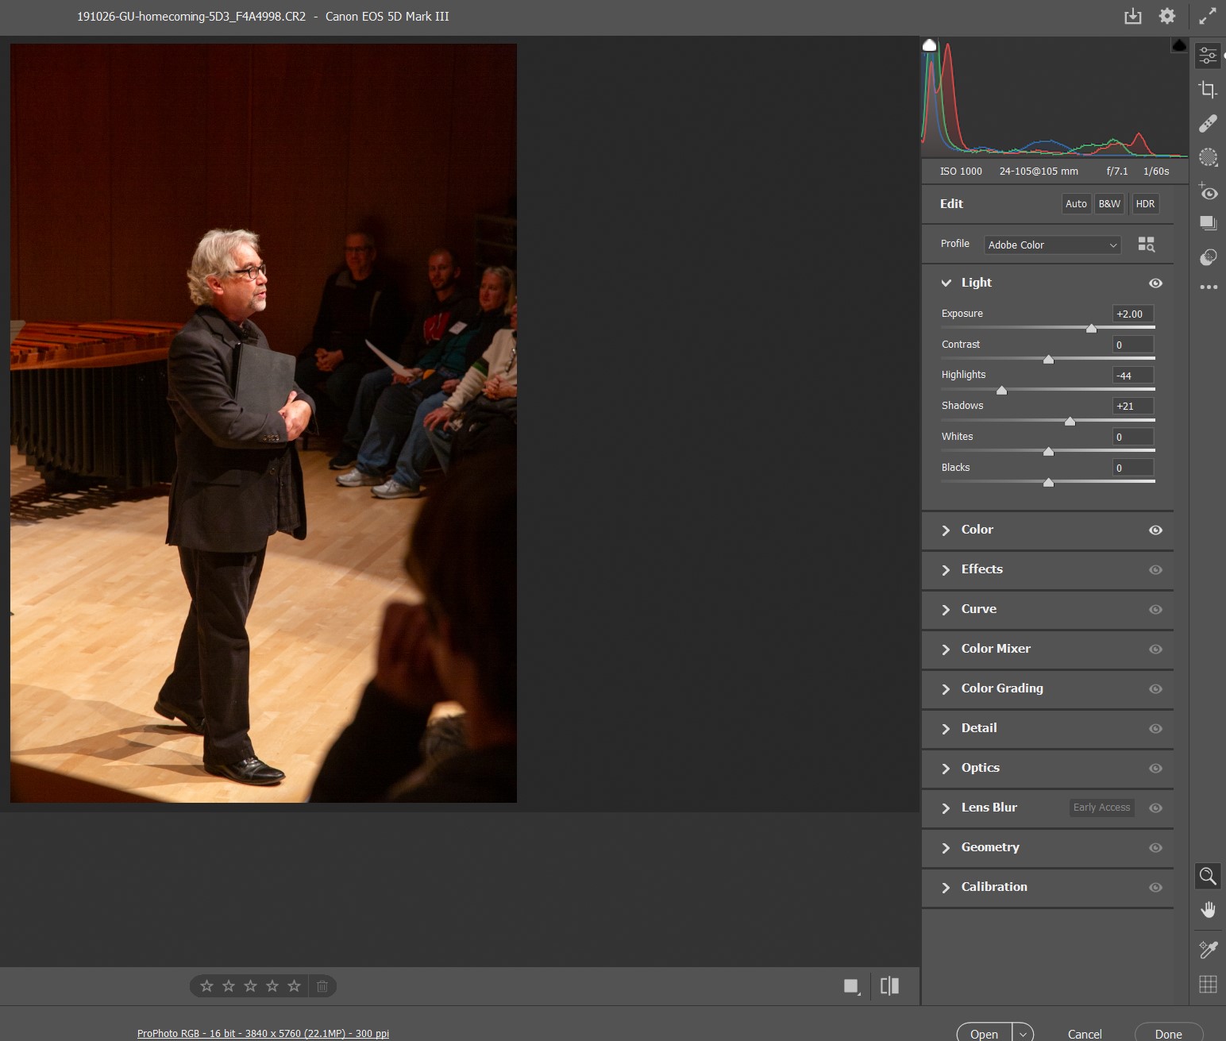Open the Camera Raw preferences gear
This screenshot has width=1226, height=1041.
point(1166,16)
